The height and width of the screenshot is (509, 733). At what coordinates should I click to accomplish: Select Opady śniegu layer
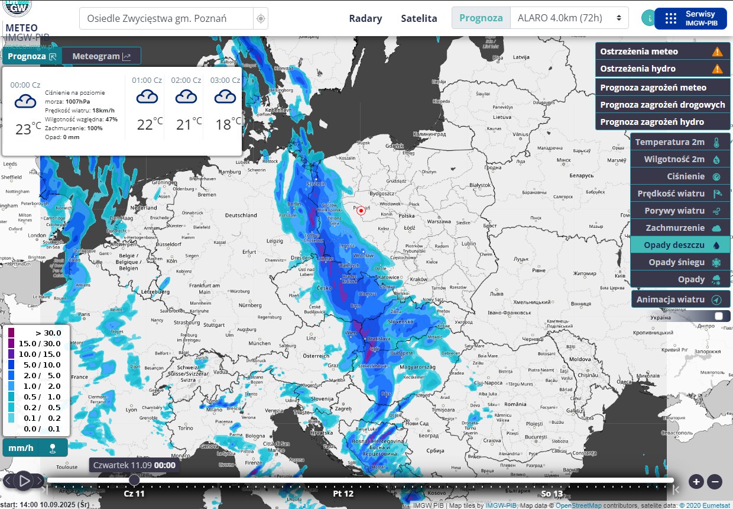[680, 262]
